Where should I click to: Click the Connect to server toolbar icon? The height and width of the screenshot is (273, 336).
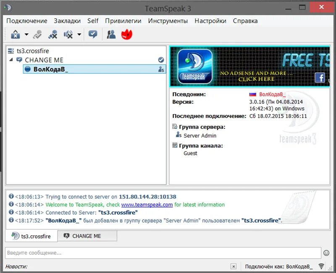[x=16, y=34]
